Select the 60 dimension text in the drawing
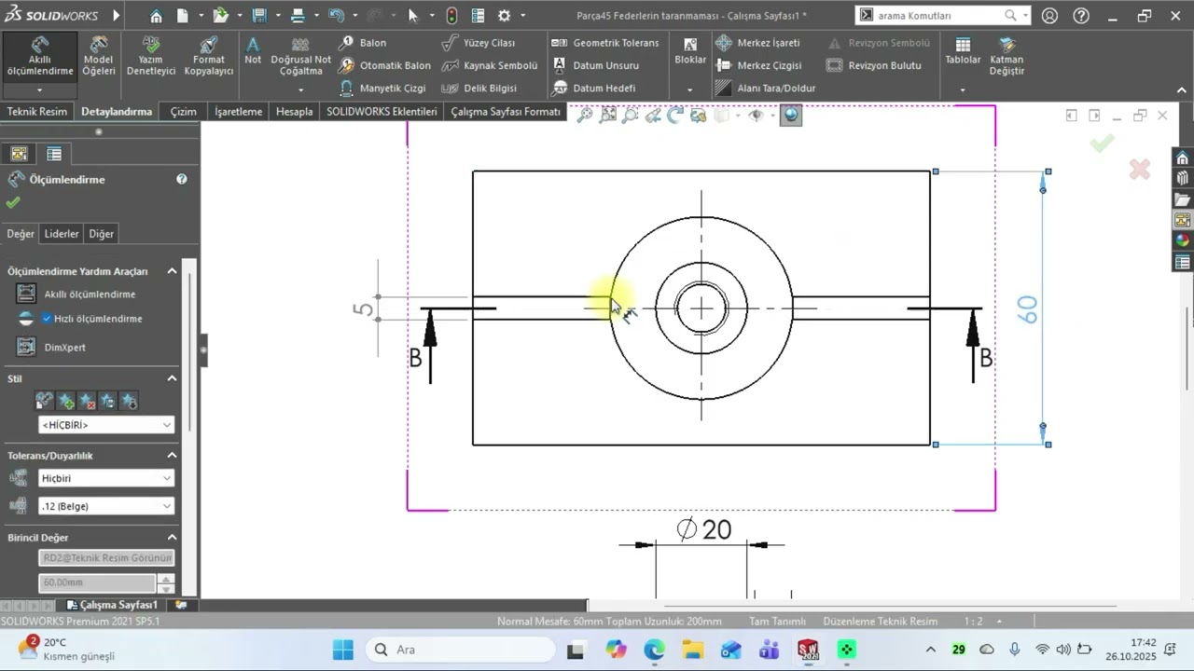The width and height of the screenshot is (1194, 671). (1027, 309)
